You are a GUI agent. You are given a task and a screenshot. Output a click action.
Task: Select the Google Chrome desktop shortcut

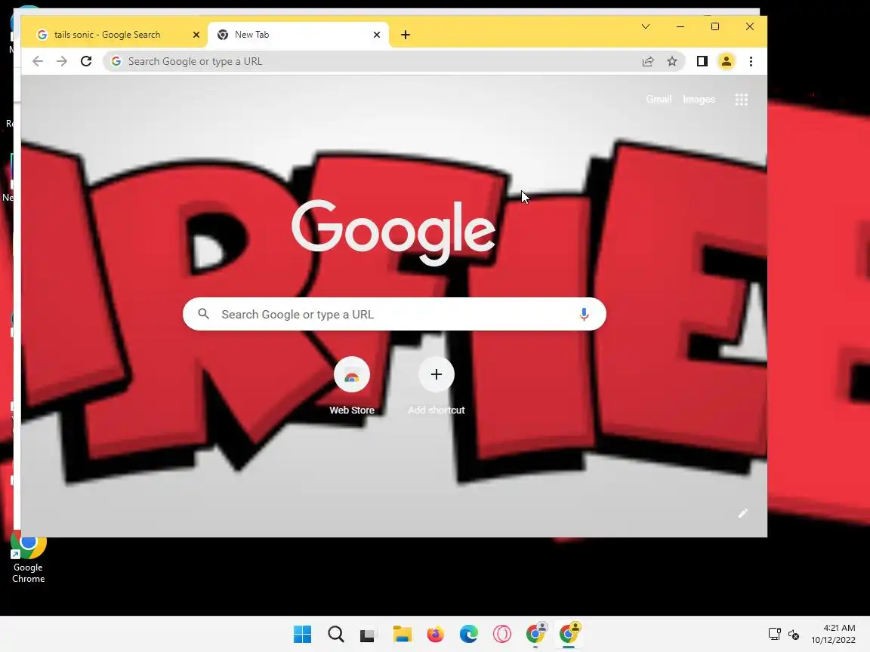point(28,557)
